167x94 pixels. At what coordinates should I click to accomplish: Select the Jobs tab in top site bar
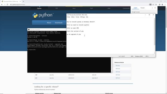tap(109, 8)
